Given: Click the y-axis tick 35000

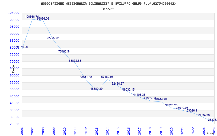Looking at the screenshot, I should point(14,110).
